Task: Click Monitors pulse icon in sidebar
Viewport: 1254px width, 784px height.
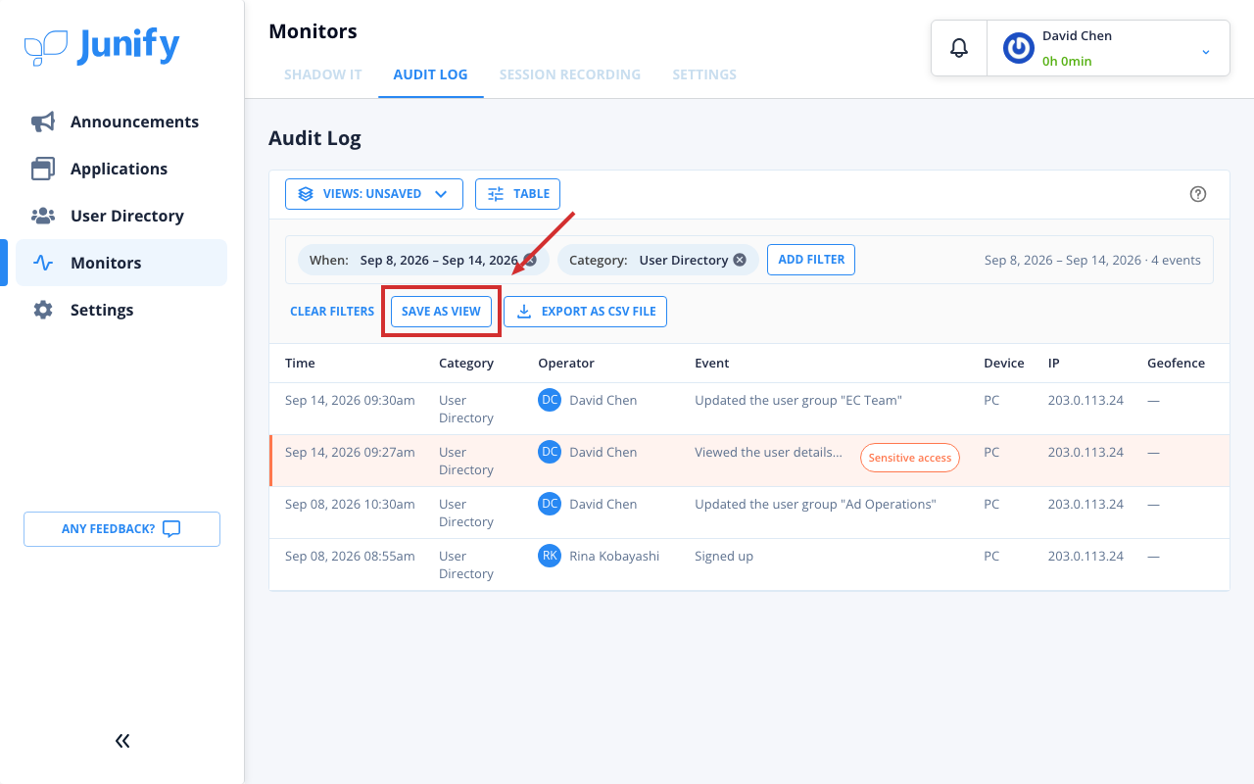Action: 43,263
